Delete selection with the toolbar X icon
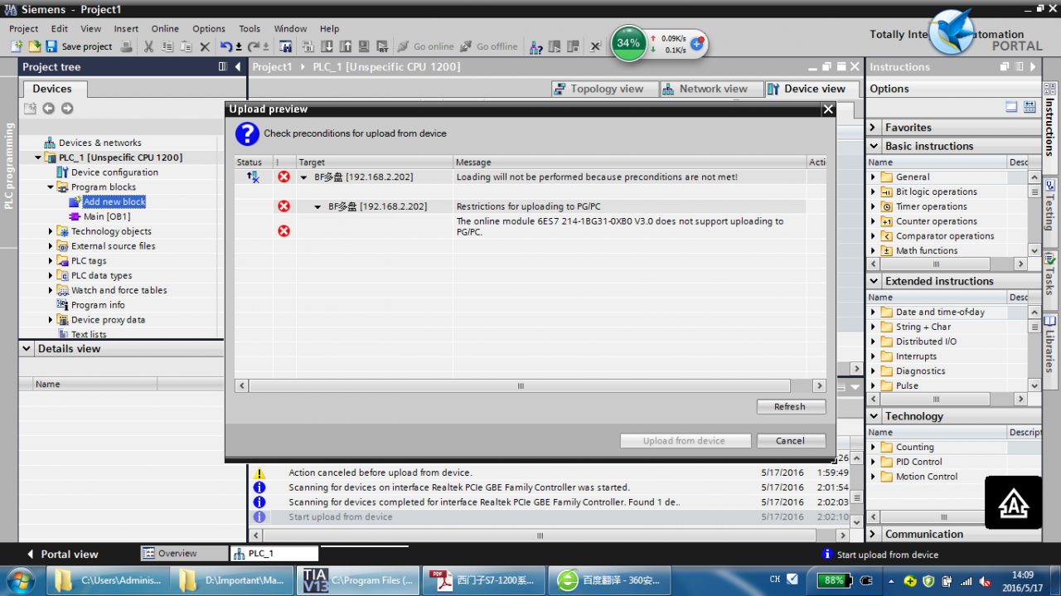Viewport: 1061px width, 596px height. pyautogui.click(x=205, y=46)
